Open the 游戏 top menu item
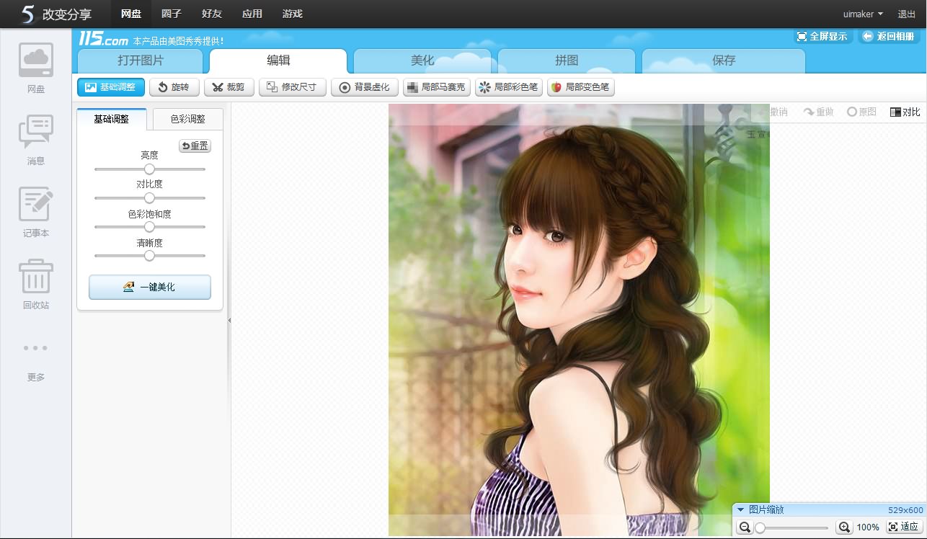The width and height of the screenshot is (927, 539). 293,14
